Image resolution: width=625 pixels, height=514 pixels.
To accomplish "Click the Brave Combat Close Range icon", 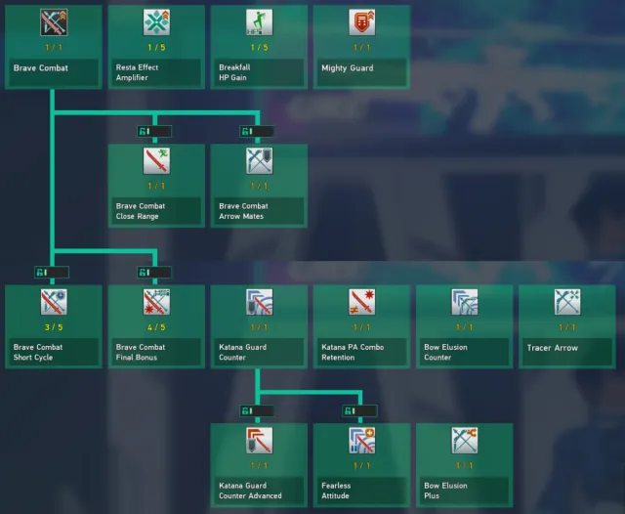I will [156, 161].
